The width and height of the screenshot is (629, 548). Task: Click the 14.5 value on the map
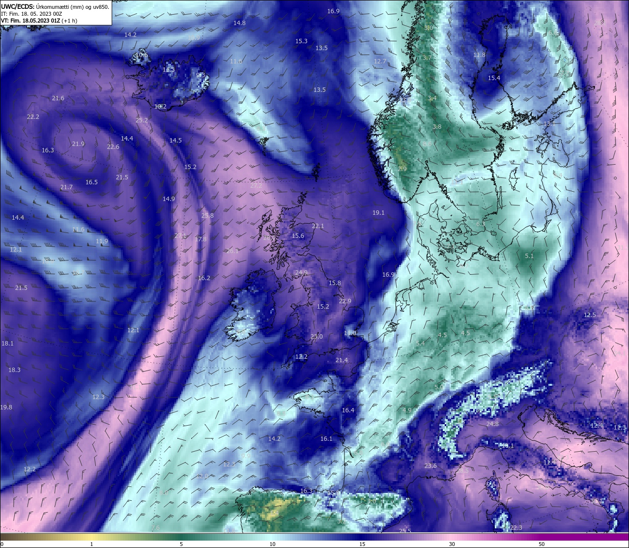[175, 141]
